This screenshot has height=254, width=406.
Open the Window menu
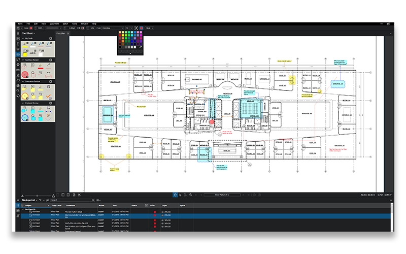84,24
